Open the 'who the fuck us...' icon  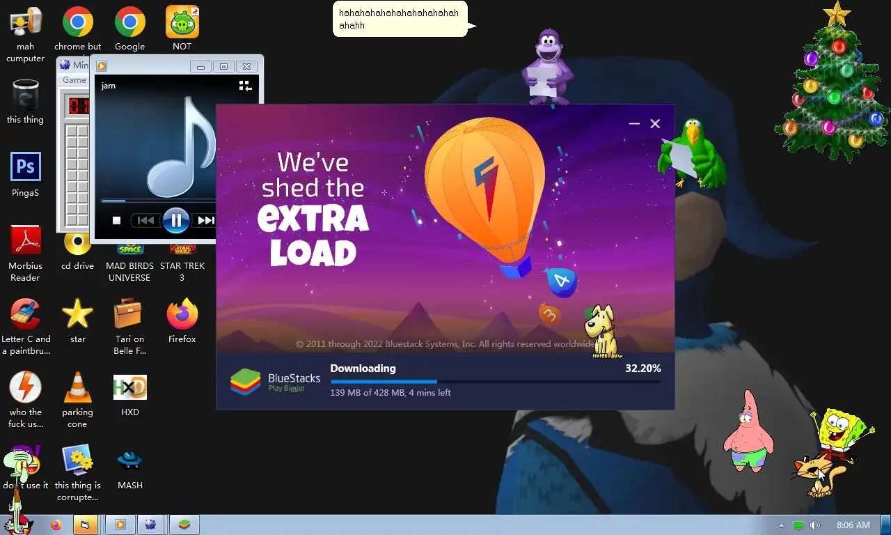[26, 400]
